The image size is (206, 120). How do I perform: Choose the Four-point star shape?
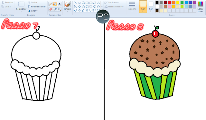[80, 10]
